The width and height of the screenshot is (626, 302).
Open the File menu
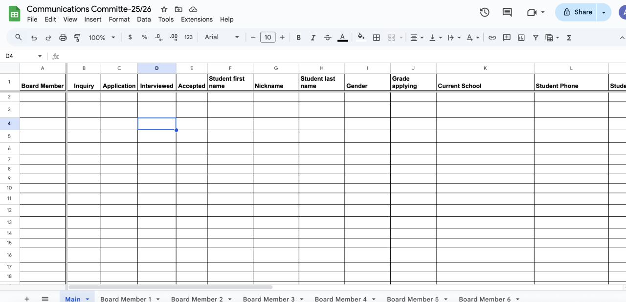[x=32, y=20]
